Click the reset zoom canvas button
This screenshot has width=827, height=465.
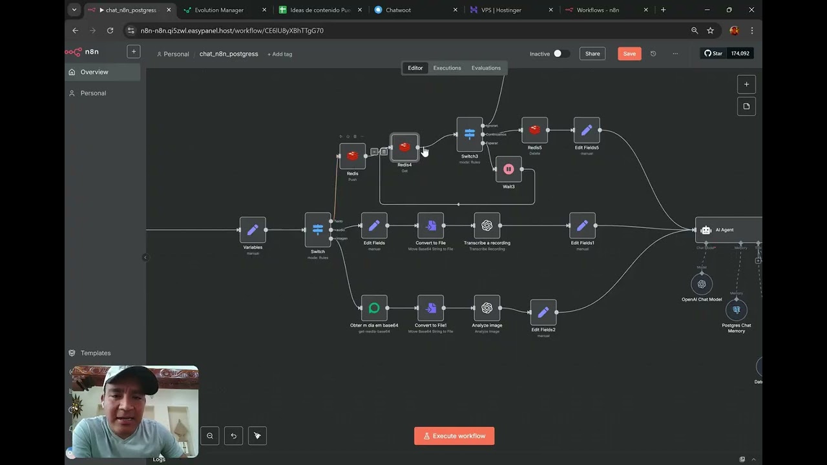(233, 436)
